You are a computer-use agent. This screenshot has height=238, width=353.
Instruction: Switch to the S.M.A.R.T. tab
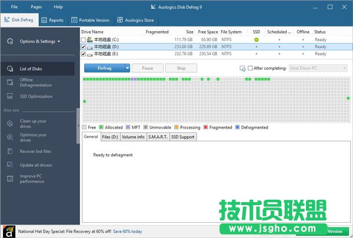157,137
